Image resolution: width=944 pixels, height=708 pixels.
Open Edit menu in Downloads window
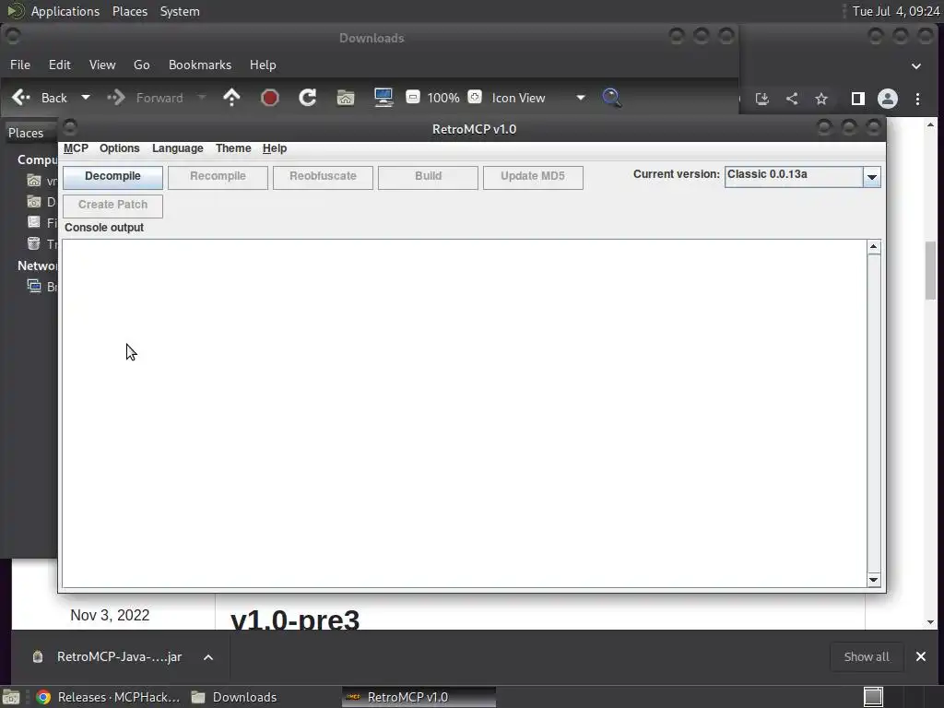[60, 65]
